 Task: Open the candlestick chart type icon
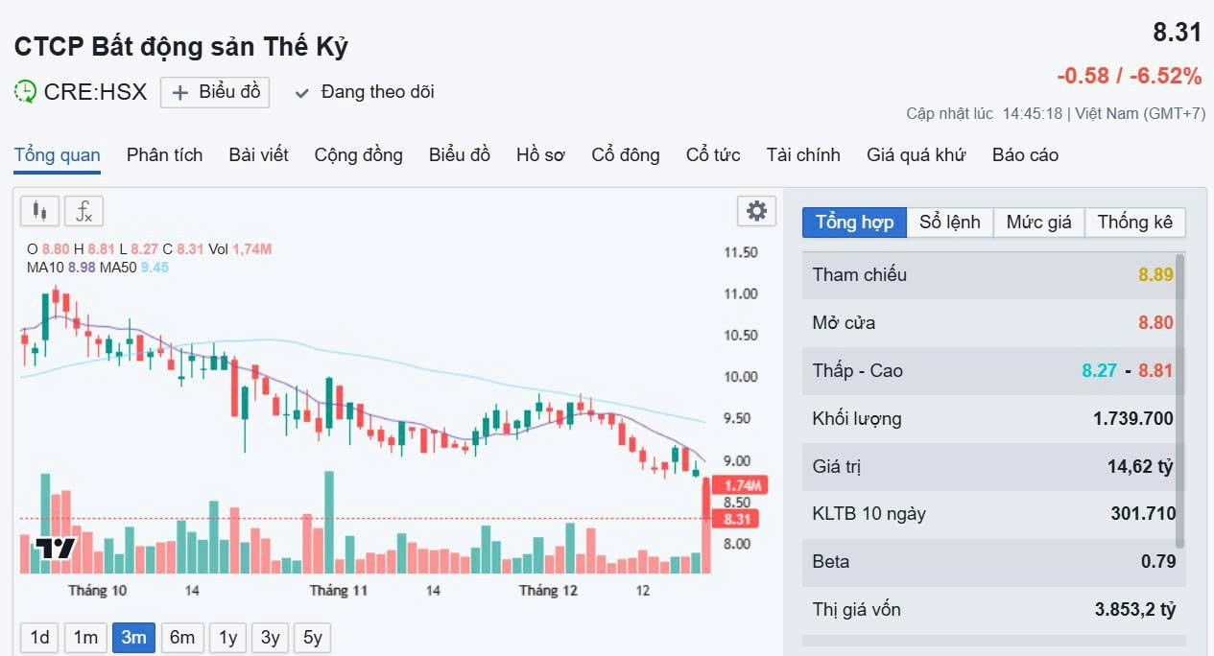39,211
